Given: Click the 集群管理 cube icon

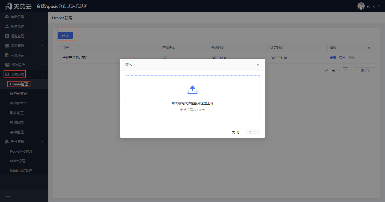Looking at the screenshot, I should tap(7, 17).
